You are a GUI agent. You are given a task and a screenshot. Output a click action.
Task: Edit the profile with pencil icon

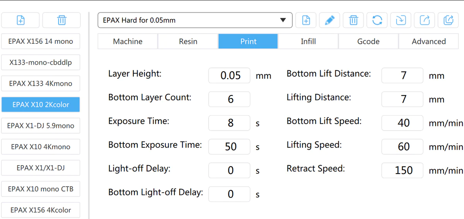tap(329, 20)
